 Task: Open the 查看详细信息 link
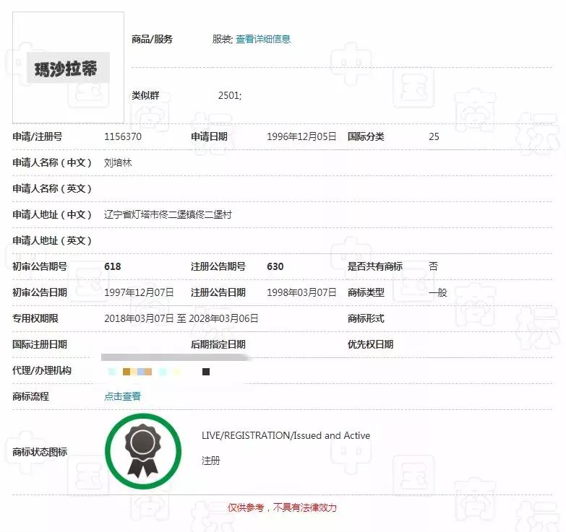point(263,39)
